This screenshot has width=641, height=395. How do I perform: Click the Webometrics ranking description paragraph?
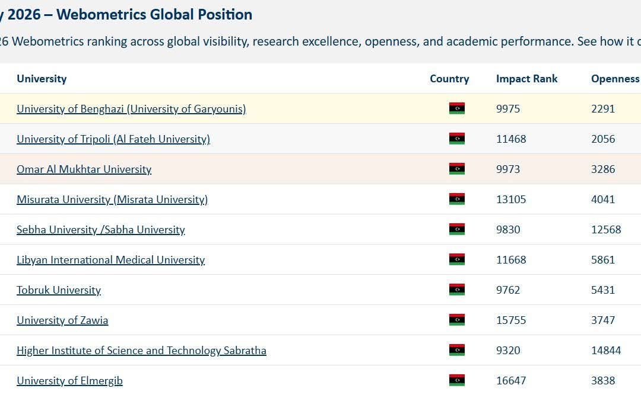pos(320,41)
